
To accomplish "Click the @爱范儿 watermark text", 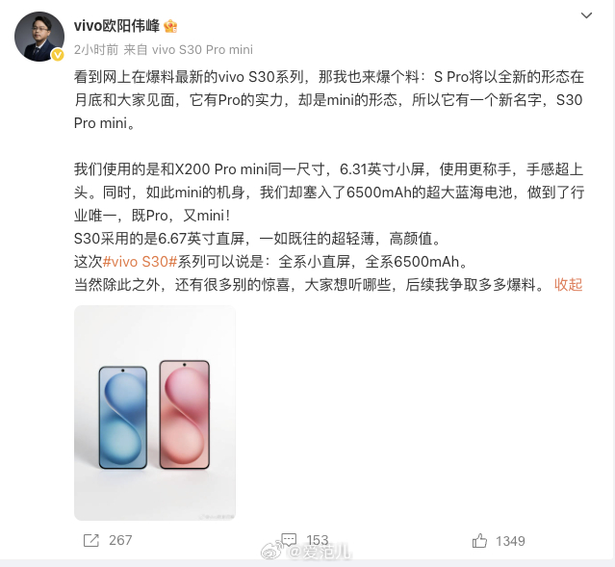I will click(319, 552).
